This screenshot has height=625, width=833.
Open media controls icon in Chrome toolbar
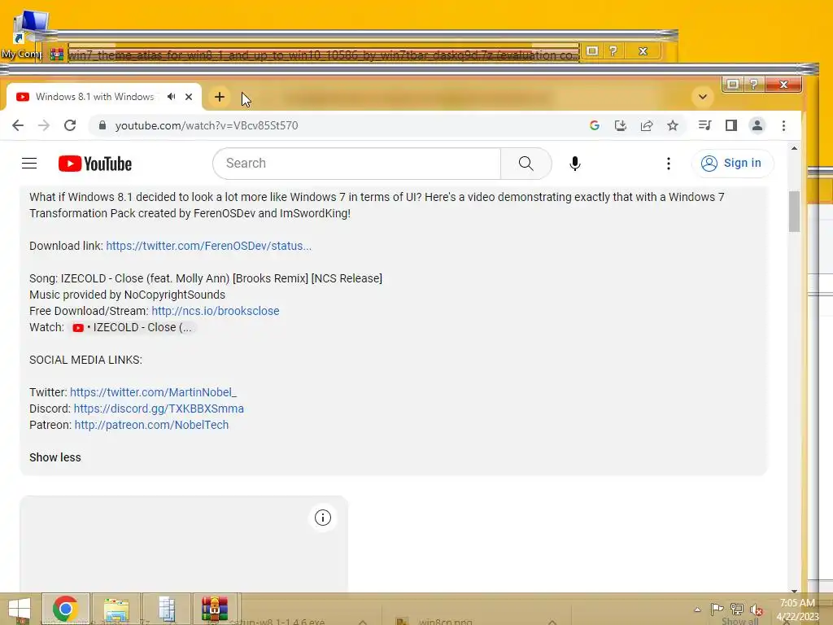[x=705, y=125]
